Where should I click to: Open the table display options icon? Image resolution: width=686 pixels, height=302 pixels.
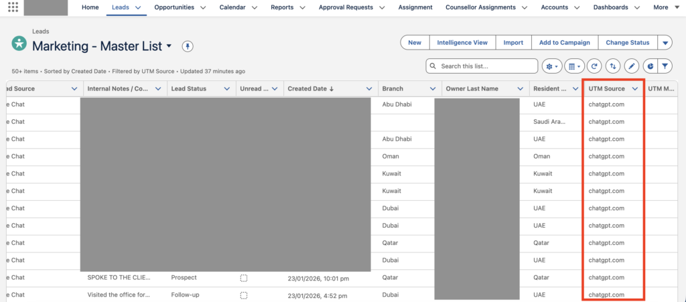[573, 66]
